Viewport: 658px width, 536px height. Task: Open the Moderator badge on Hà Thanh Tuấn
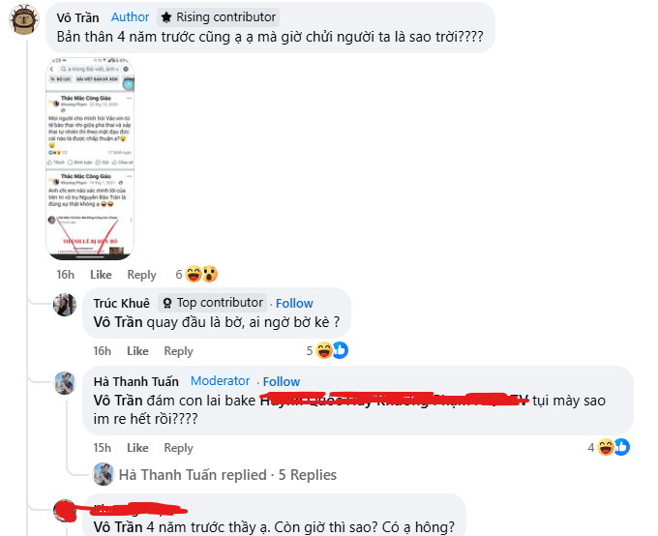pos(220,380)
